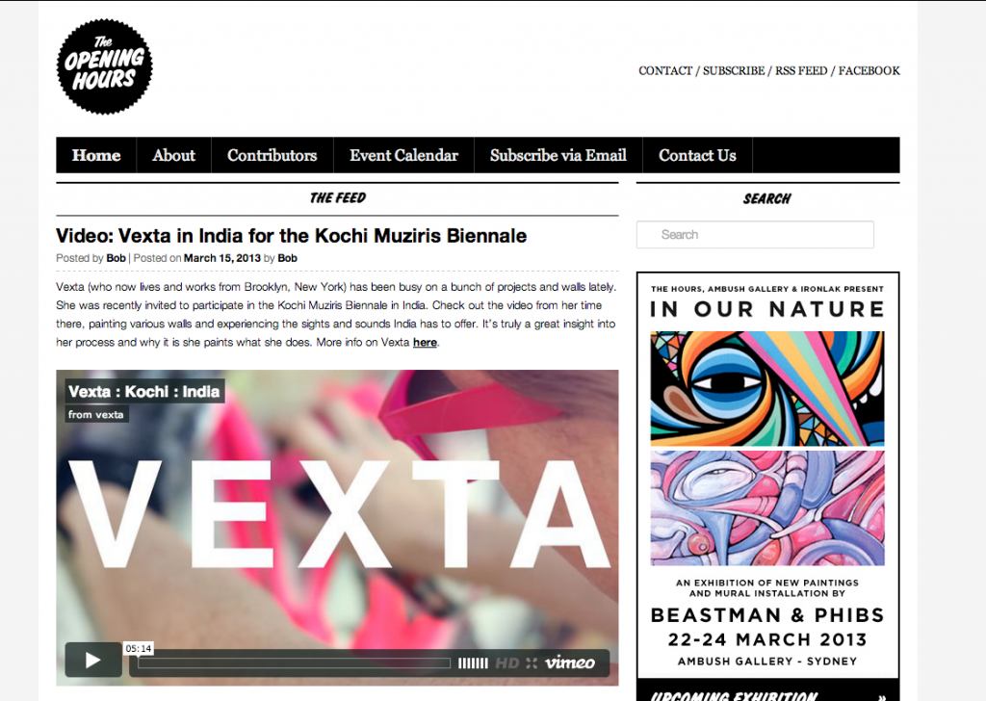
Task: Toggle HD quality on the video player
Action: click(x=506, y=662)
